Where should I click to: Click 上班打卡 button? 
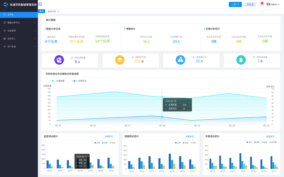pos(235,4)
